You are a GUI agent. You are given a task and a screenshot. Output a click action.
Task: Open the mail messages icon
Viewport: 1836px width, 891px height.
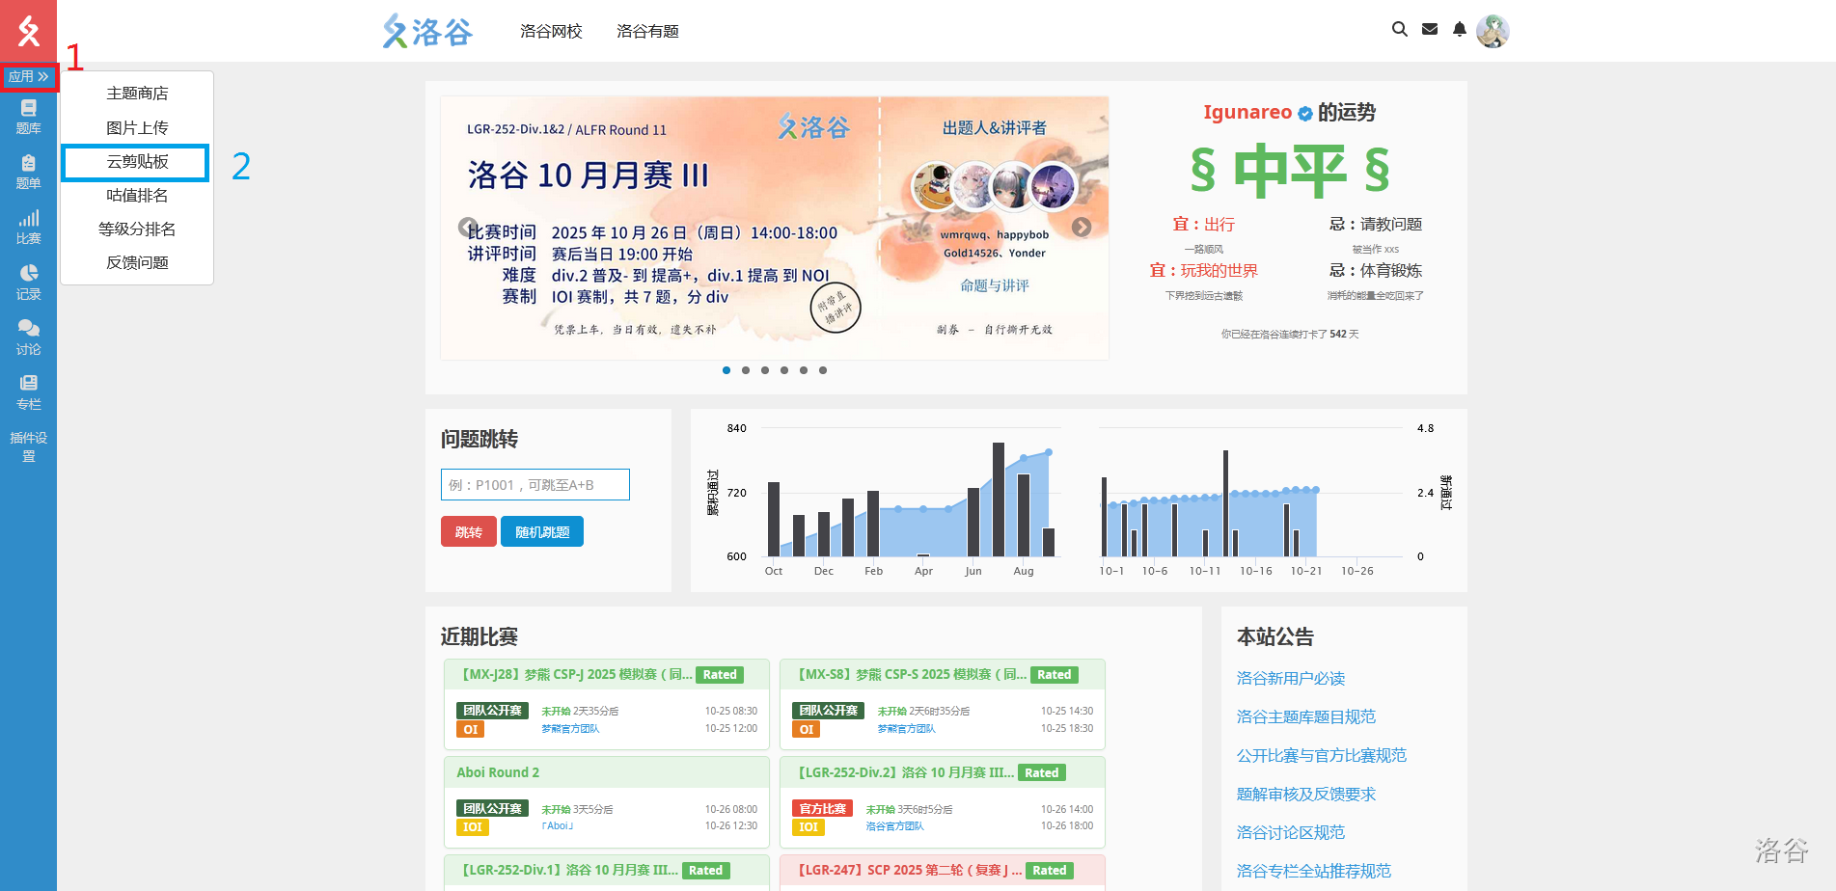1430,30
